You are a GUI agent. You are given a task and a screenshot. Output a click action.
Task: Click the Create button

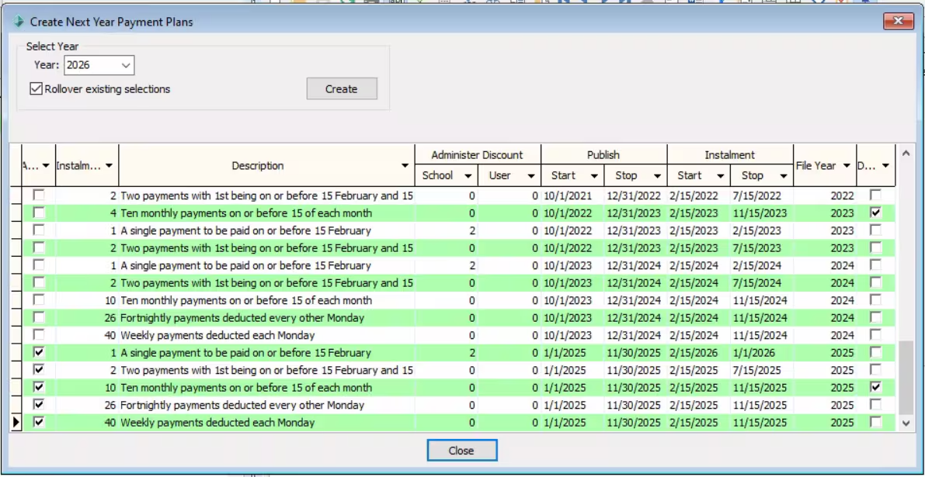coord(342,89)
